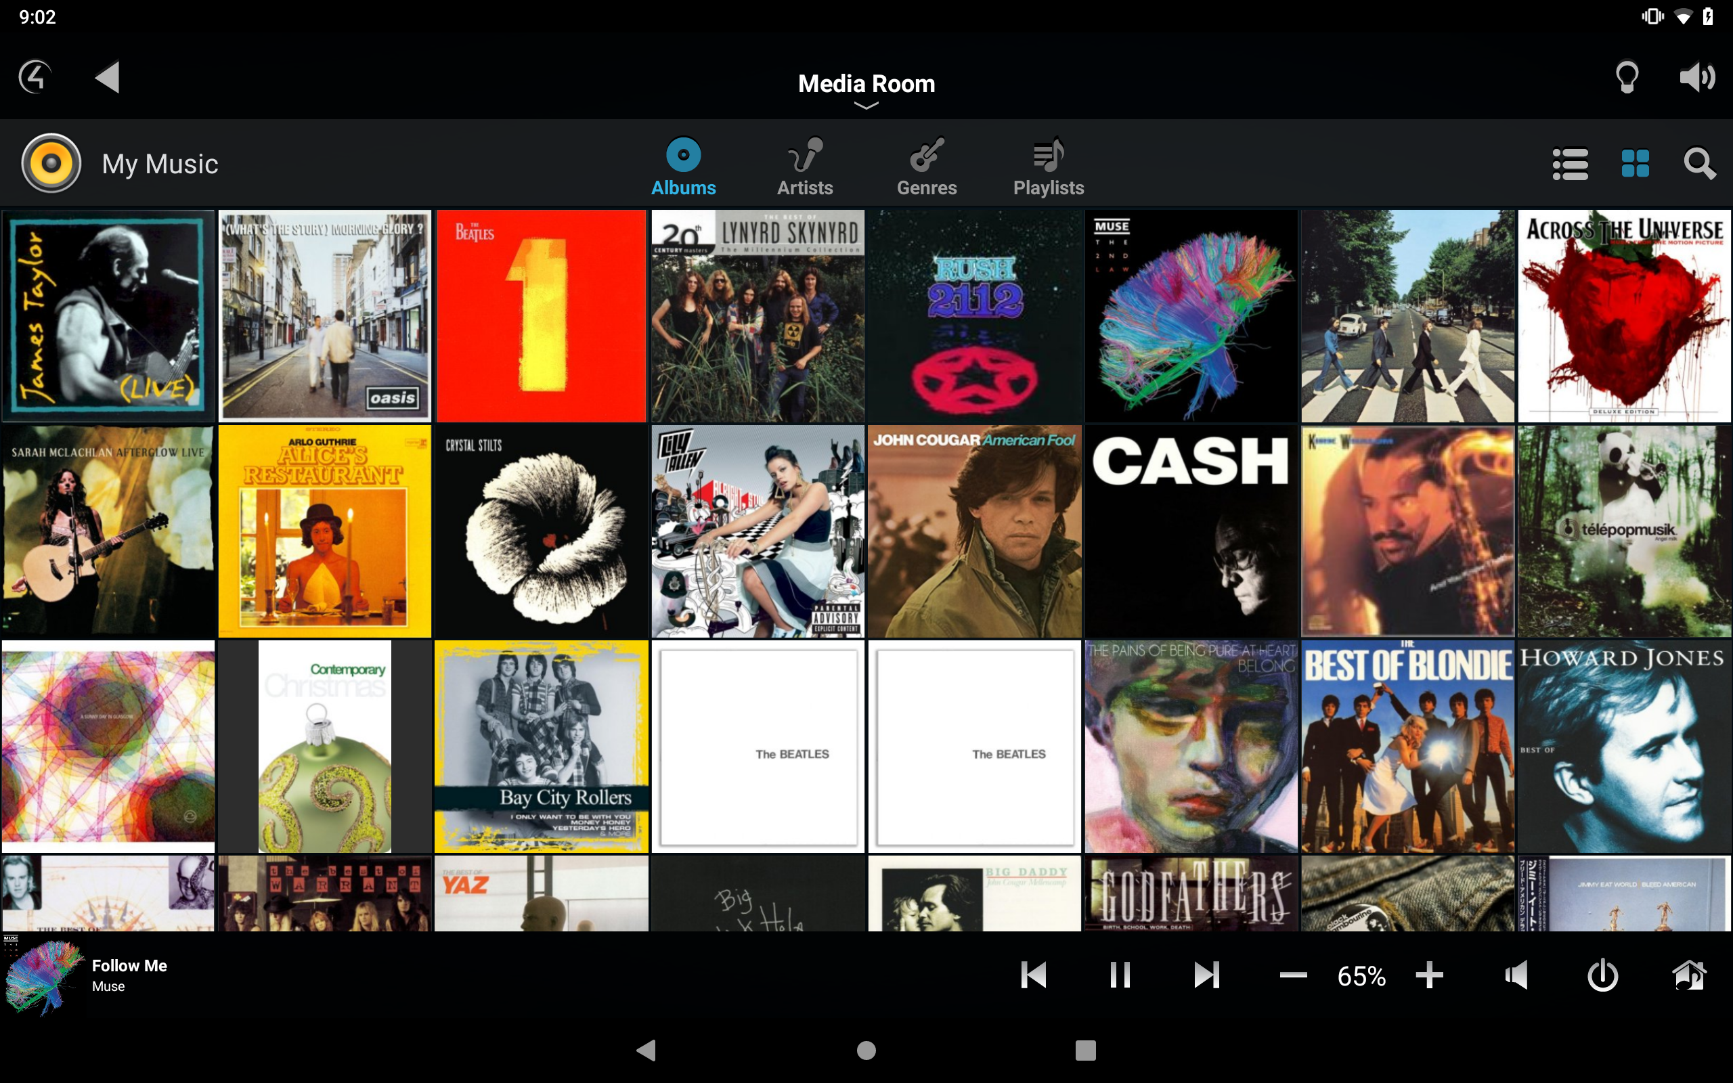
Task: Pause the playing song
Action: click(1119, 975)
